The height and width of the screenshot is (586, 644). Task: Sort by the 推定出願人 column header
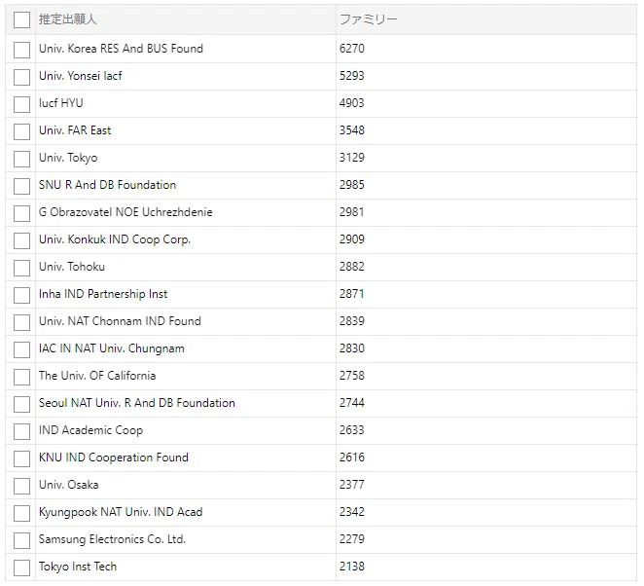click(68, 19)
